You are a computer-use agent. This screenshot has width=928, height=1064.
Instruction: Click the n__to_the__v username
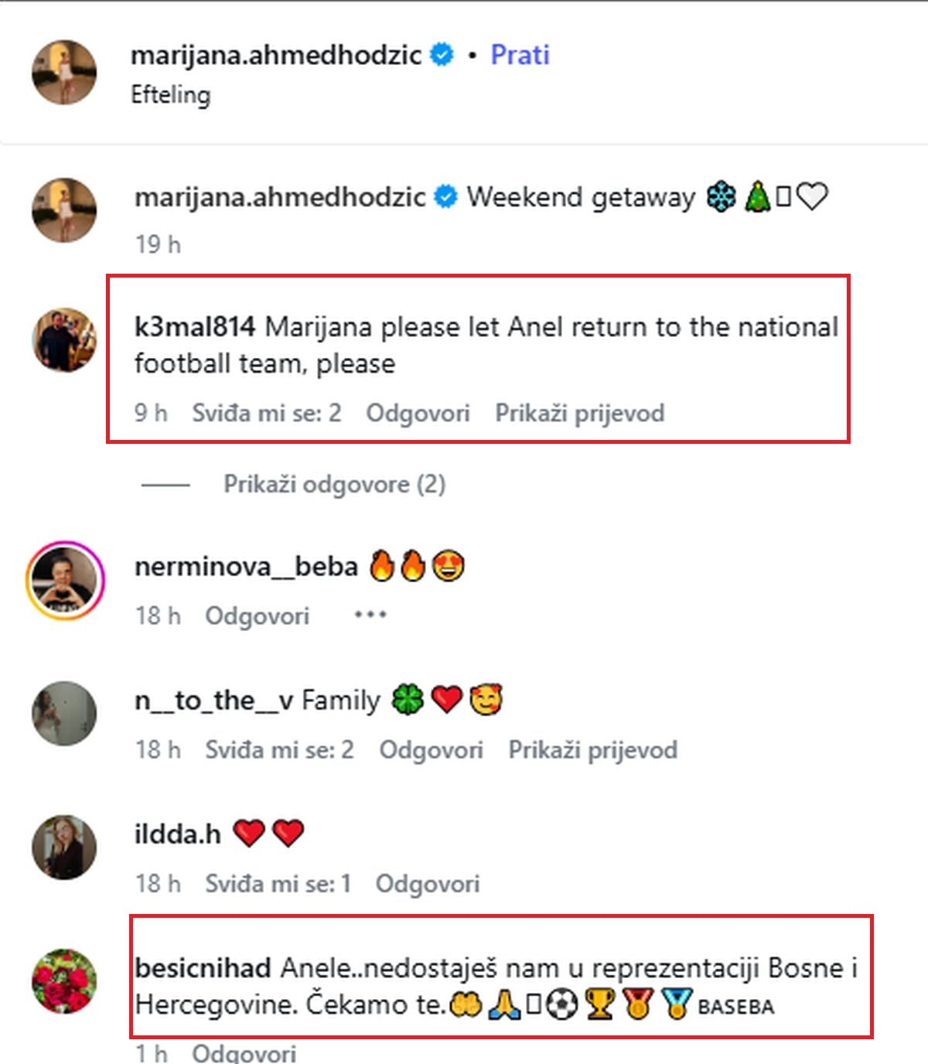[213, 701]
